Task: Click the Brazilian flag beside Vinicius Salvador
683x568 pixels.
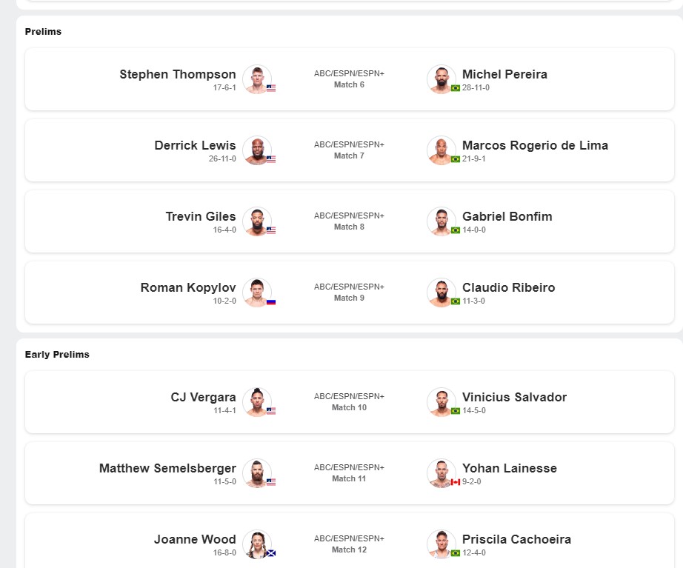Action: [x=456, y=410]
